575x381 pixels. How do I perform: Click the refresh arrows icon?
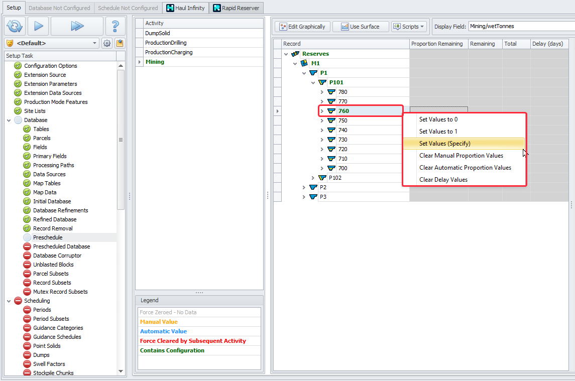click(15, 26)
